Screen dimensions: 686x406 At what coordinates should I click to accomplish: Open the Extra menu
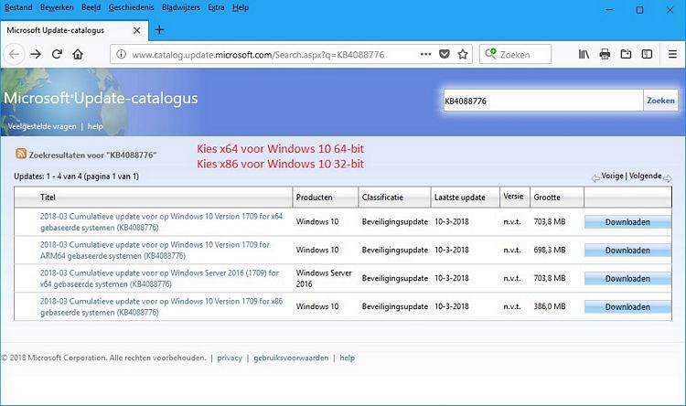click(x=216, y=7)
